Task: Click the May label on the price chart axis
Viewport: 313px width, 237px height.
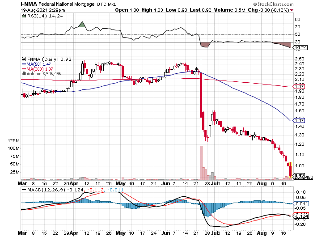Action: (x=121, y=183)
